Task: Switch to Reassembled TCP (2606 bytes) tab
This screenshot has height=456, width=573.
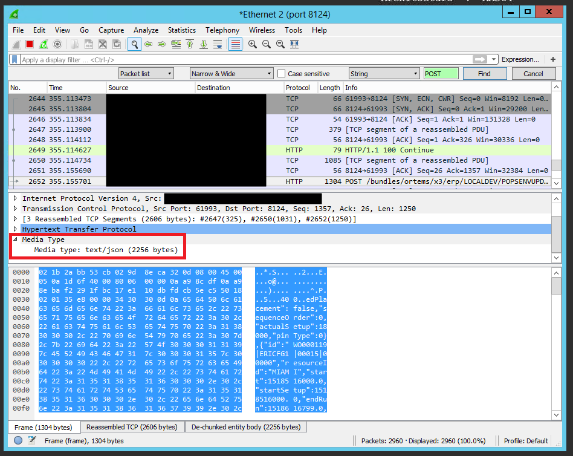Action: pos(132,427)
